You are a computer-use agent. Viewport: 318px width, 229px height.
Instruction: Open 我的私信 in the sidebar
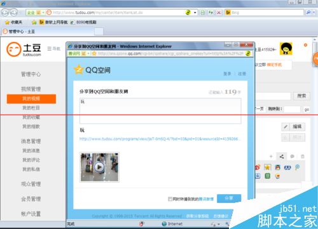click(31, 169)
